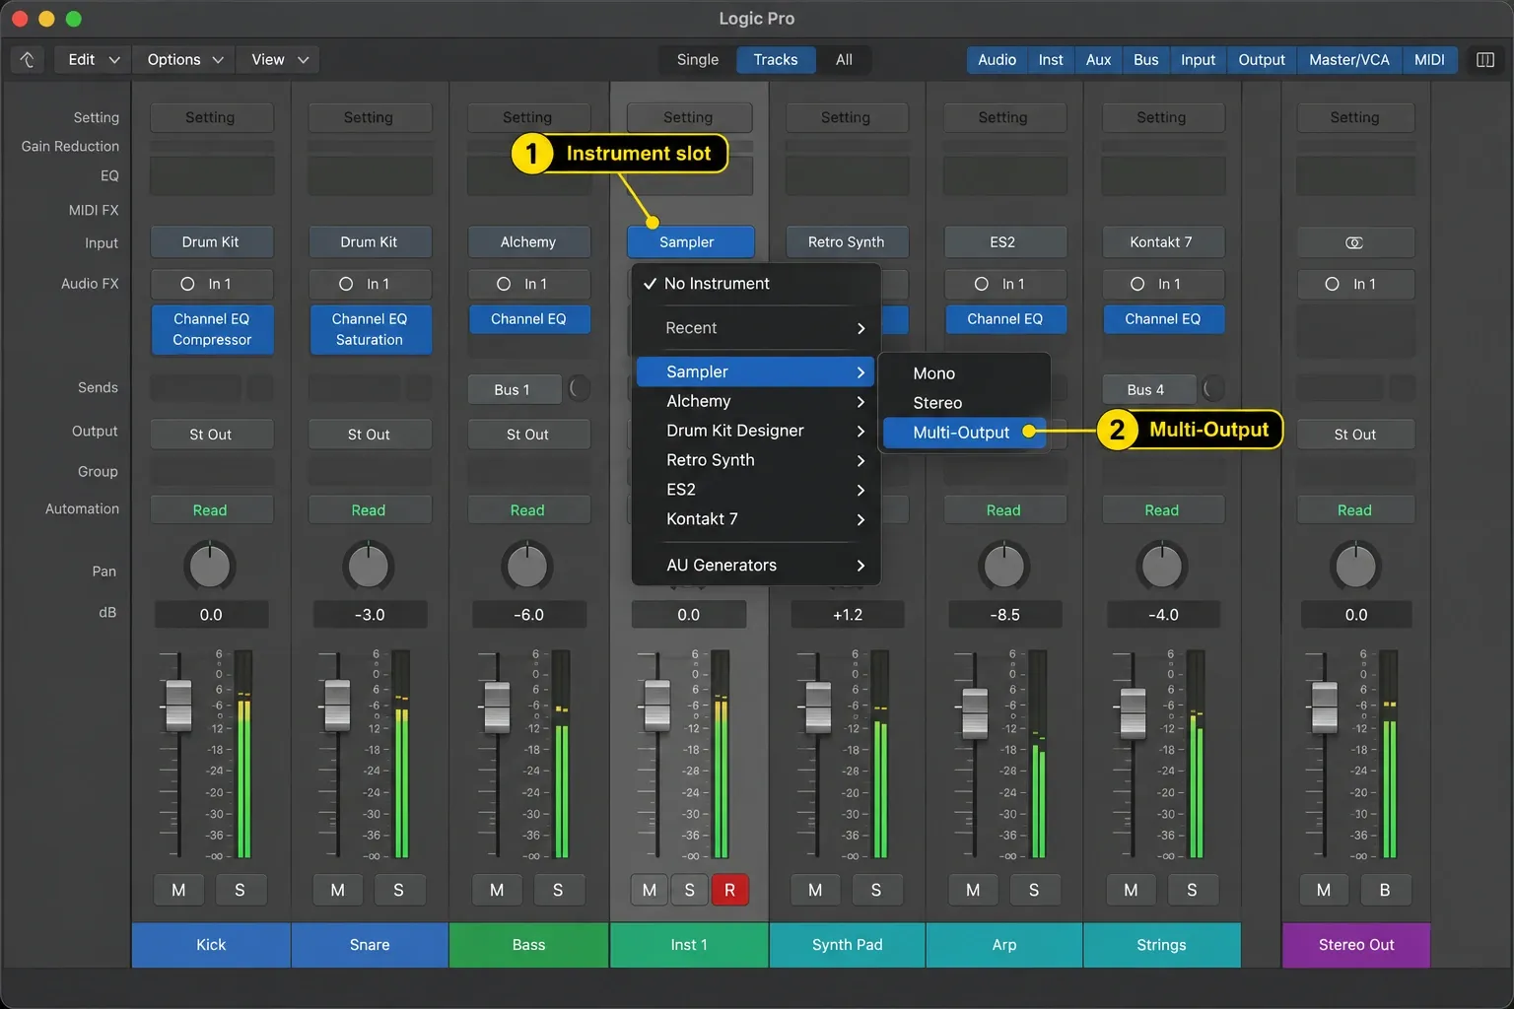1514x1009 pixels.
Task: Click the Kick Channel EQ Compressor slot
Action: pyautogui.click(x=212, y=330)
